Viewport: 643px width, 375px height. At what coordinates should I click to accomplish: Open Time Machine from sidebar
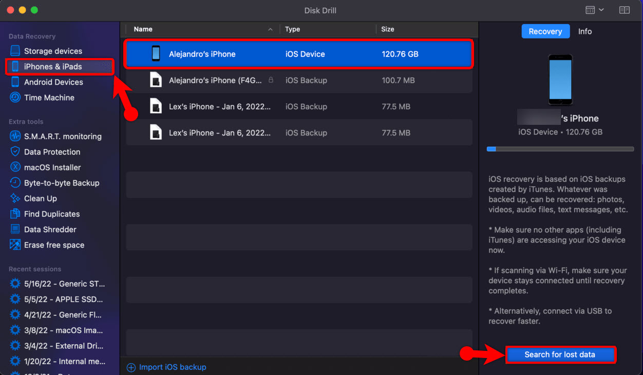[49, 98]
